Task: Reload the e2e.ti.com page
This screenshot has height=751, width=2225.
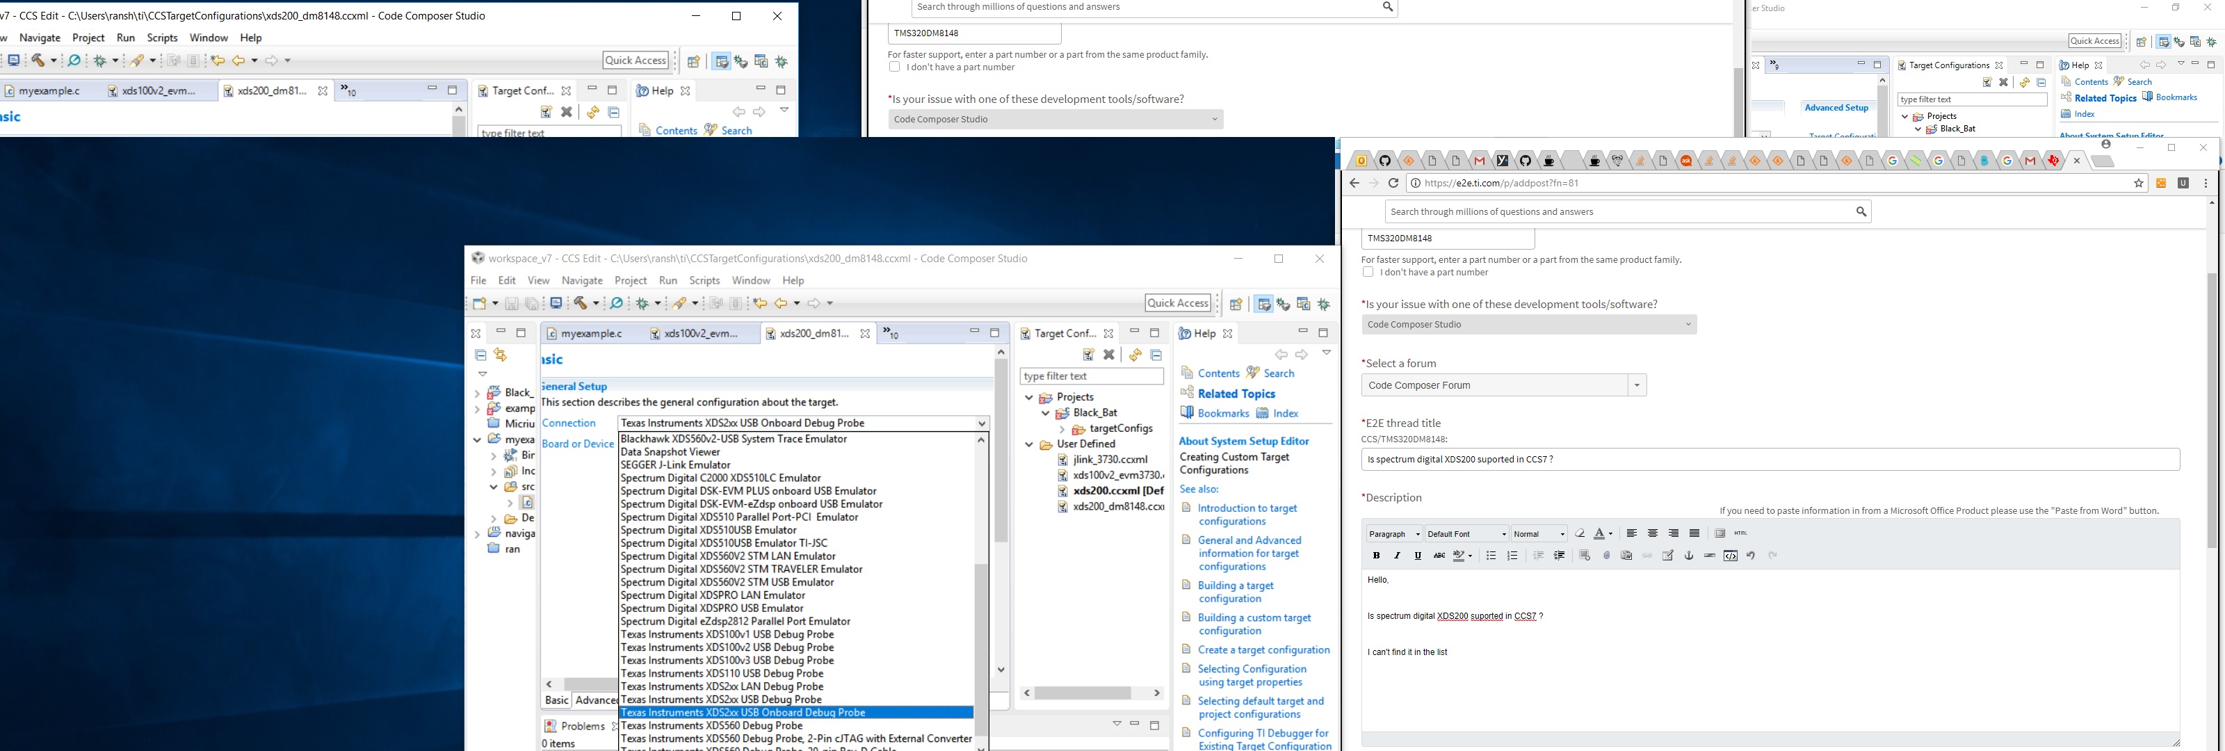Action: pos(1393,183)
